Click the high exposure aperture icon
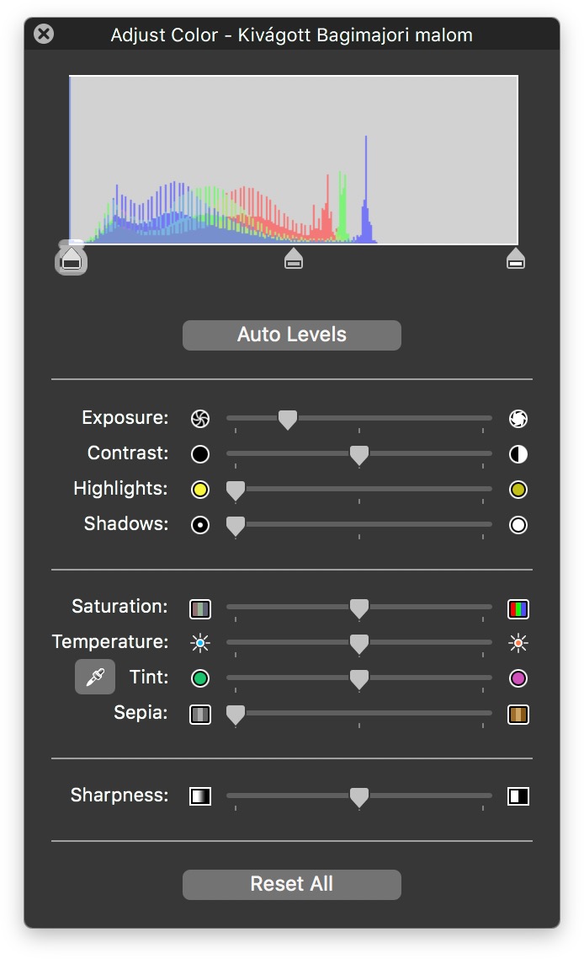 point(518,418)
